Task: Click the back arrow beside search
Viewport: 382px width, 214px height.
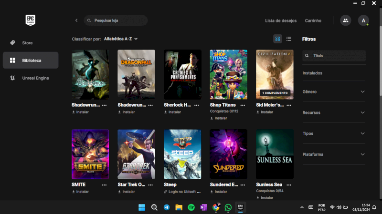Action: (x=76, y=20)
